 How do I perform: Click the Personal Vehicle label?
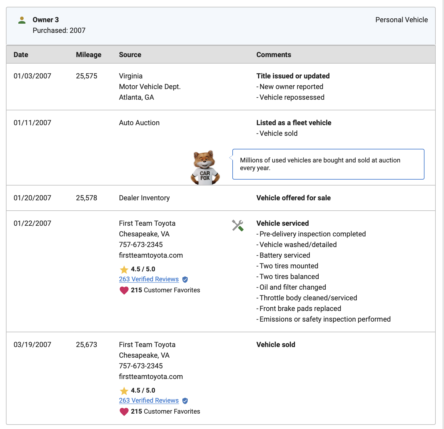[401, 20]
